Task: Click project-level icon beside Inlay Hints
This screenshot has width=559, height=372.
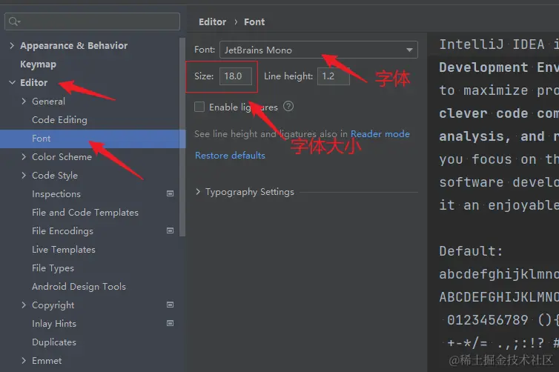Action: coord(170,324)
